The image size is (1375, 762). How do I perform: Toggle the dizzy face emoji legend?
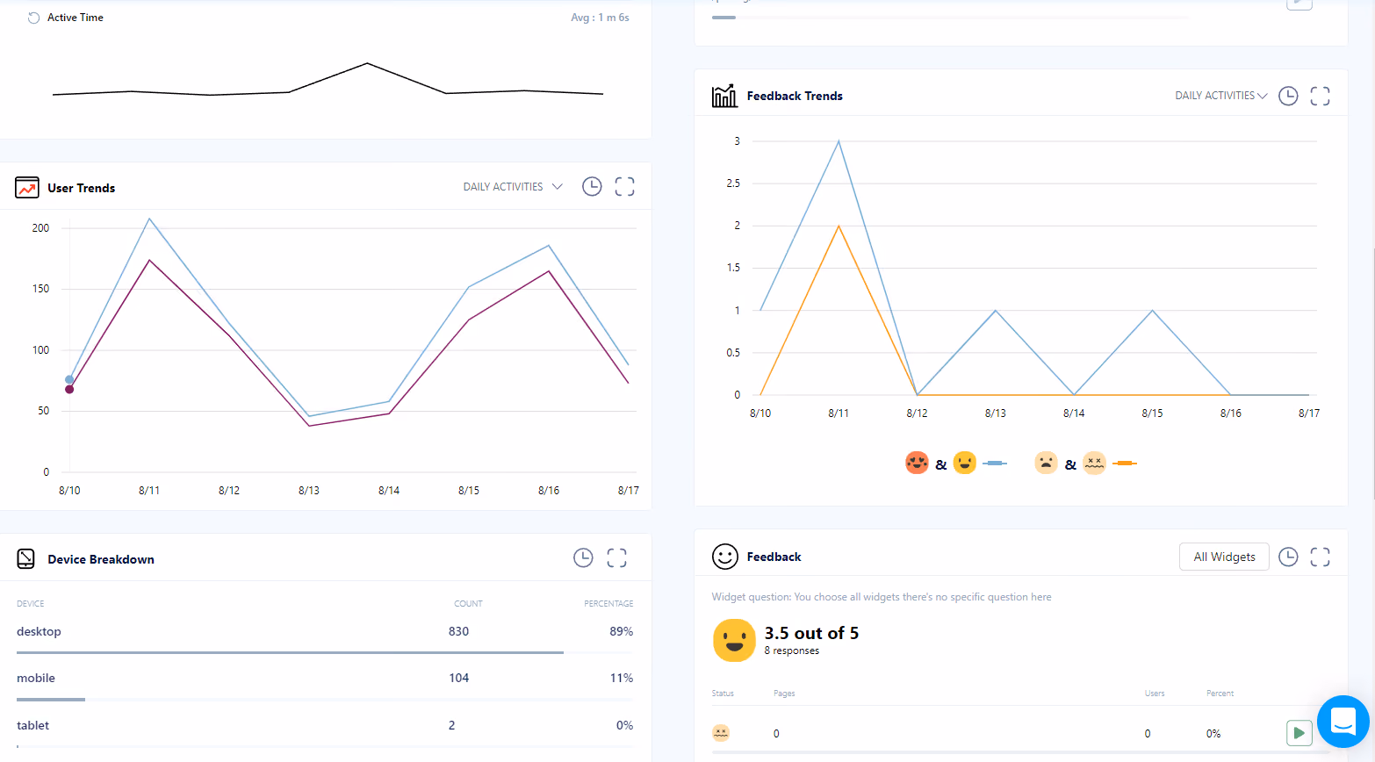pyautogui.click(x=1094, y=463)
